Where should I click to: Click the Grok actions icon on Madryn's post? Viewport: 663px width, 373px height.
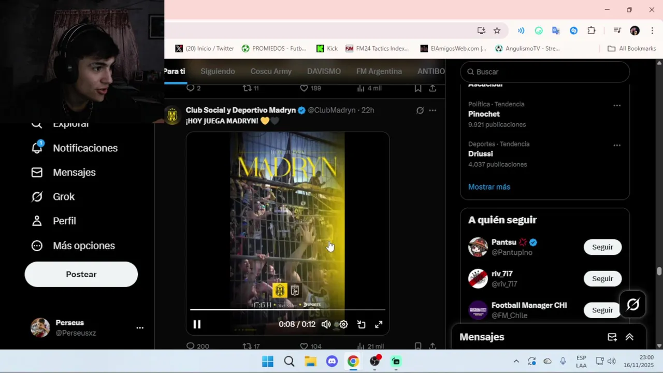tap(420, 110)
